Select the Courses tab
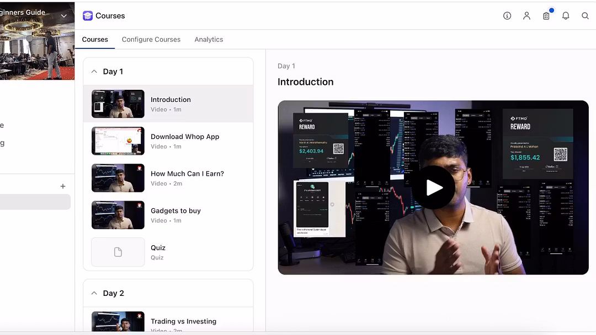This screenshot has width=596, height=335. (x=95, y=40)
